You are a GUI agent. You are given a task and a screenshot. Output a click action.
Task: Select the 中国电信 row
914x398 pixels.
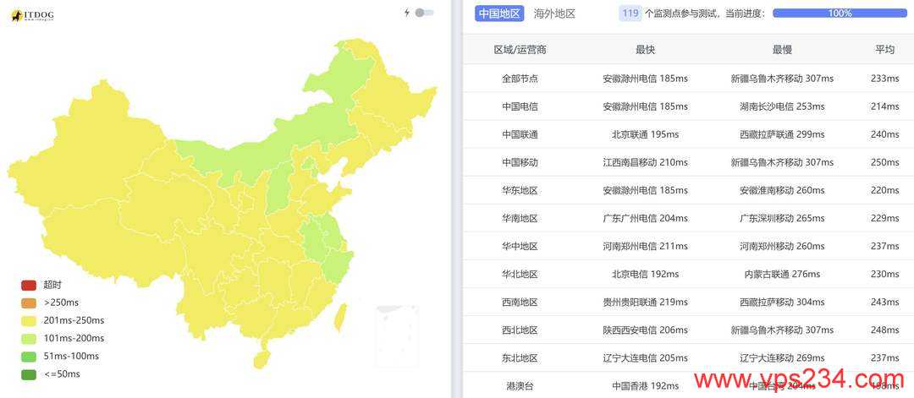pyautogui.click(x=688, y=106)
